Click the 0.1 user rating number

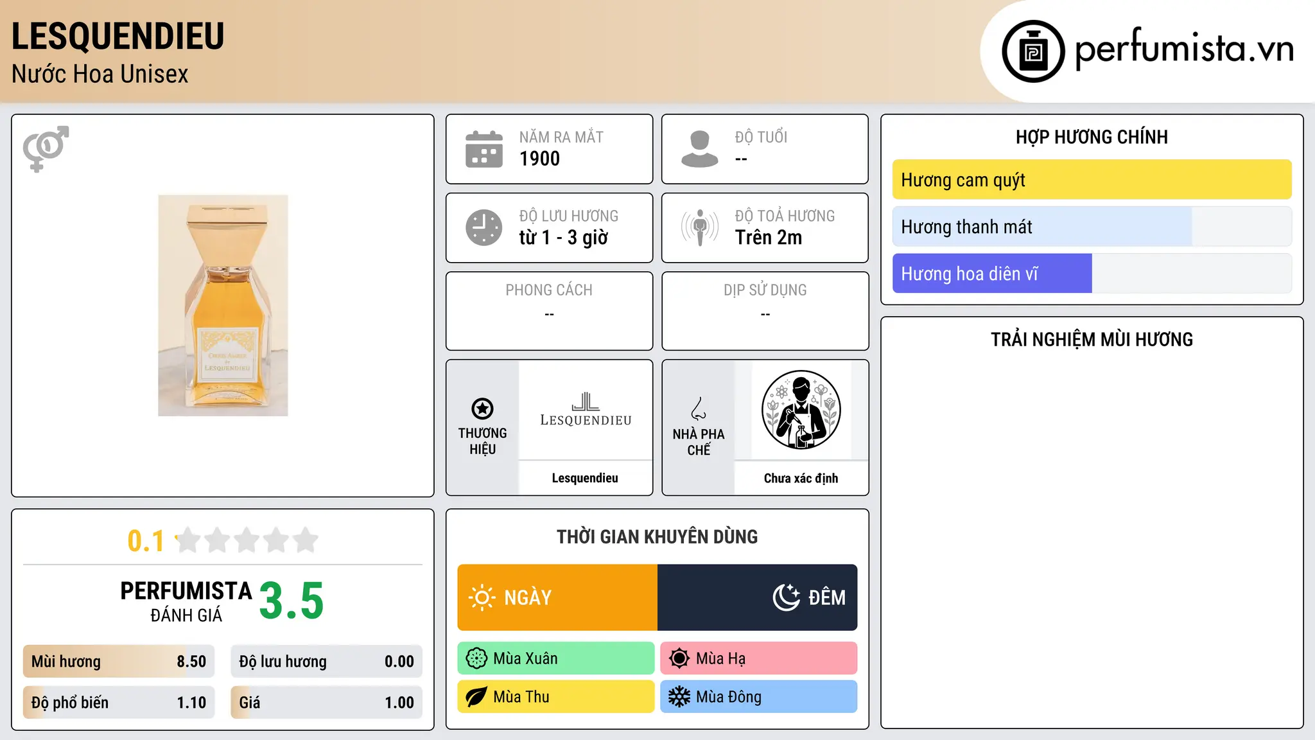tap(146, 541)
